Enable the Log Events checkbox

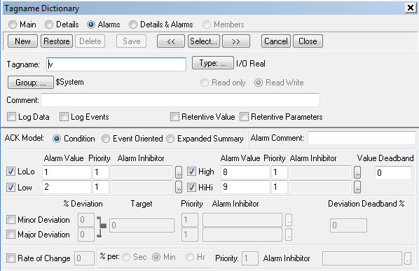pos(64,117)
